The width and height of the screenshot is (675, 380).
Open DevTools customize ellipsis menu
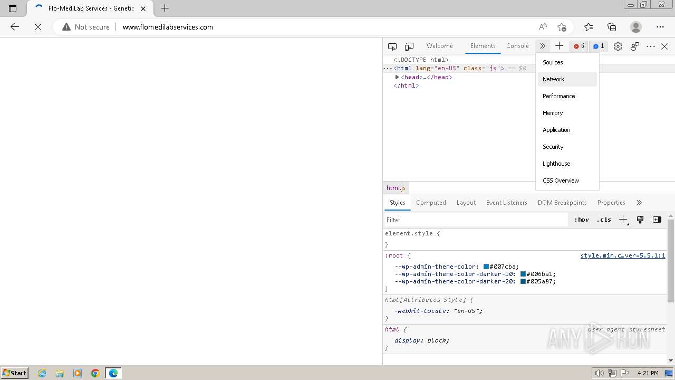point(651,46)
